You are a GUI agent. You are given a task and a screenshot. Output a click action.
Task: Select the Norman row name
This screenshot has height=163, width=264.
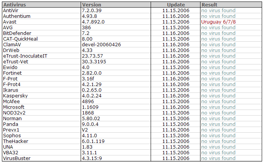[x=12, y=119]
